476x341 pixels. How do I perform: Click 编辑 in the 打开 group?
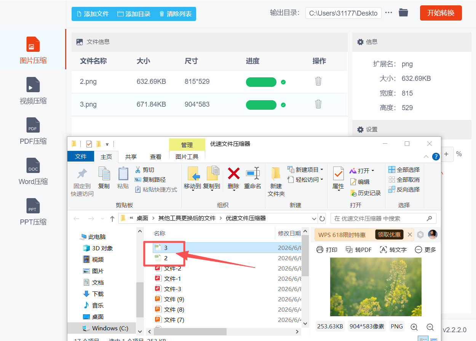click(360, 182)
